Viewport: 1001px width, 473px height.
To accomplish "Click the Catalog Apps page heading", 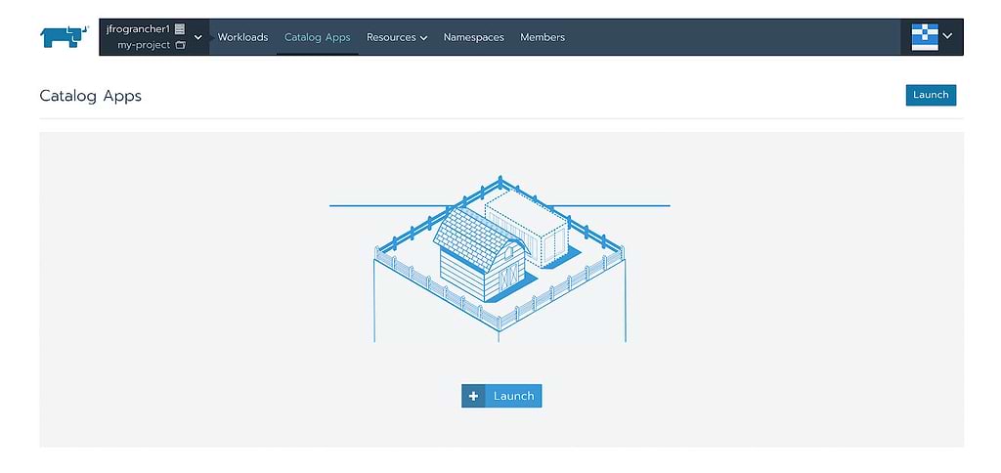I will (91, 96).
